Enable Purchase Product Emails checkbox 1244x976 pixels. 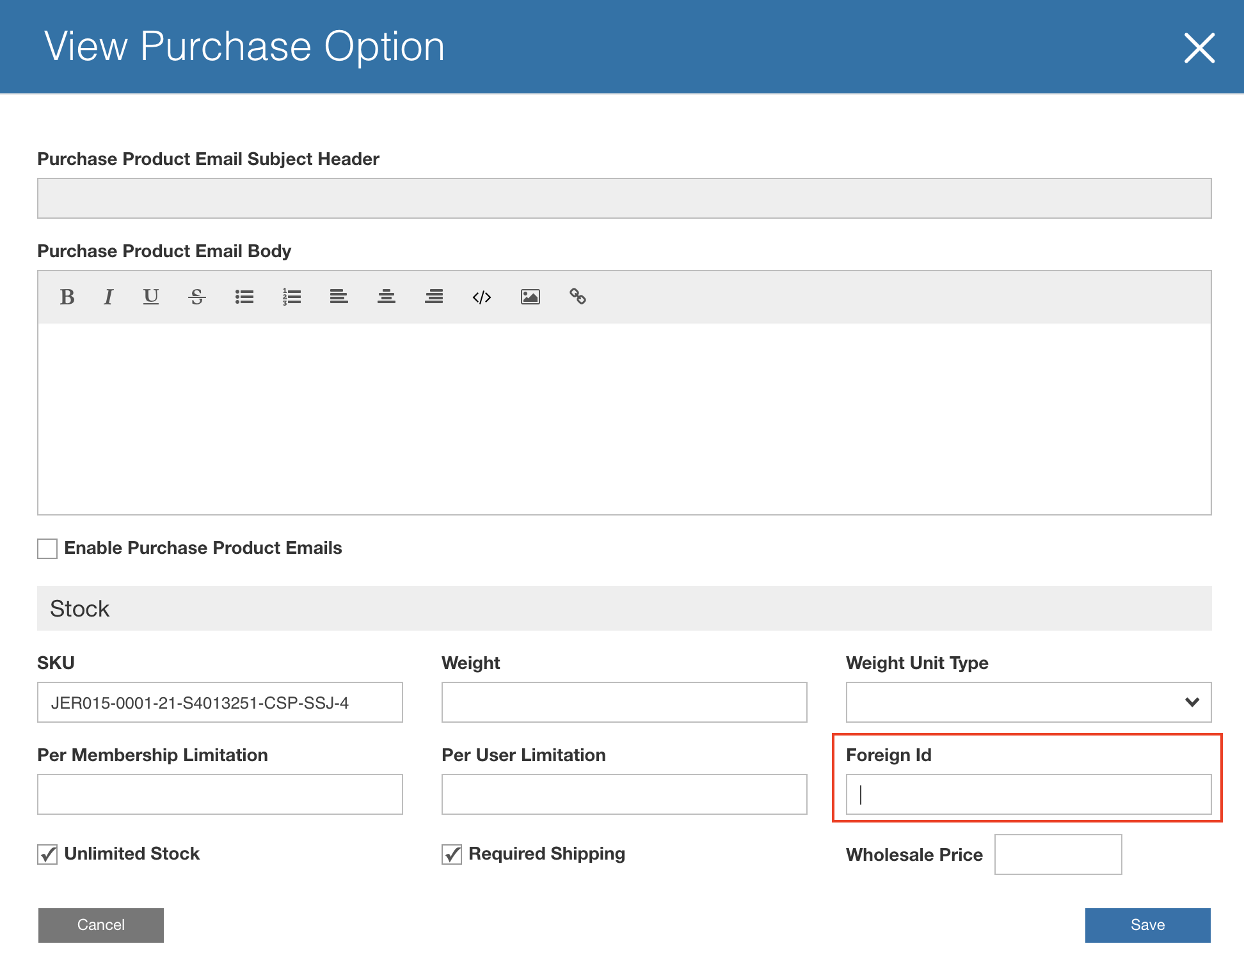point(47,549)
